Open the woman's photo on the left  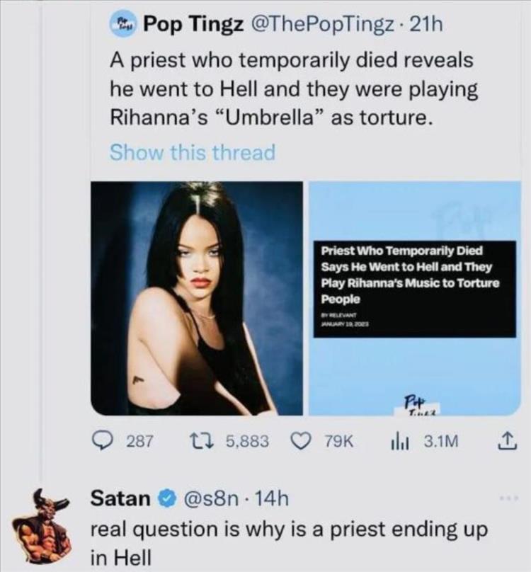click(197, 297)
